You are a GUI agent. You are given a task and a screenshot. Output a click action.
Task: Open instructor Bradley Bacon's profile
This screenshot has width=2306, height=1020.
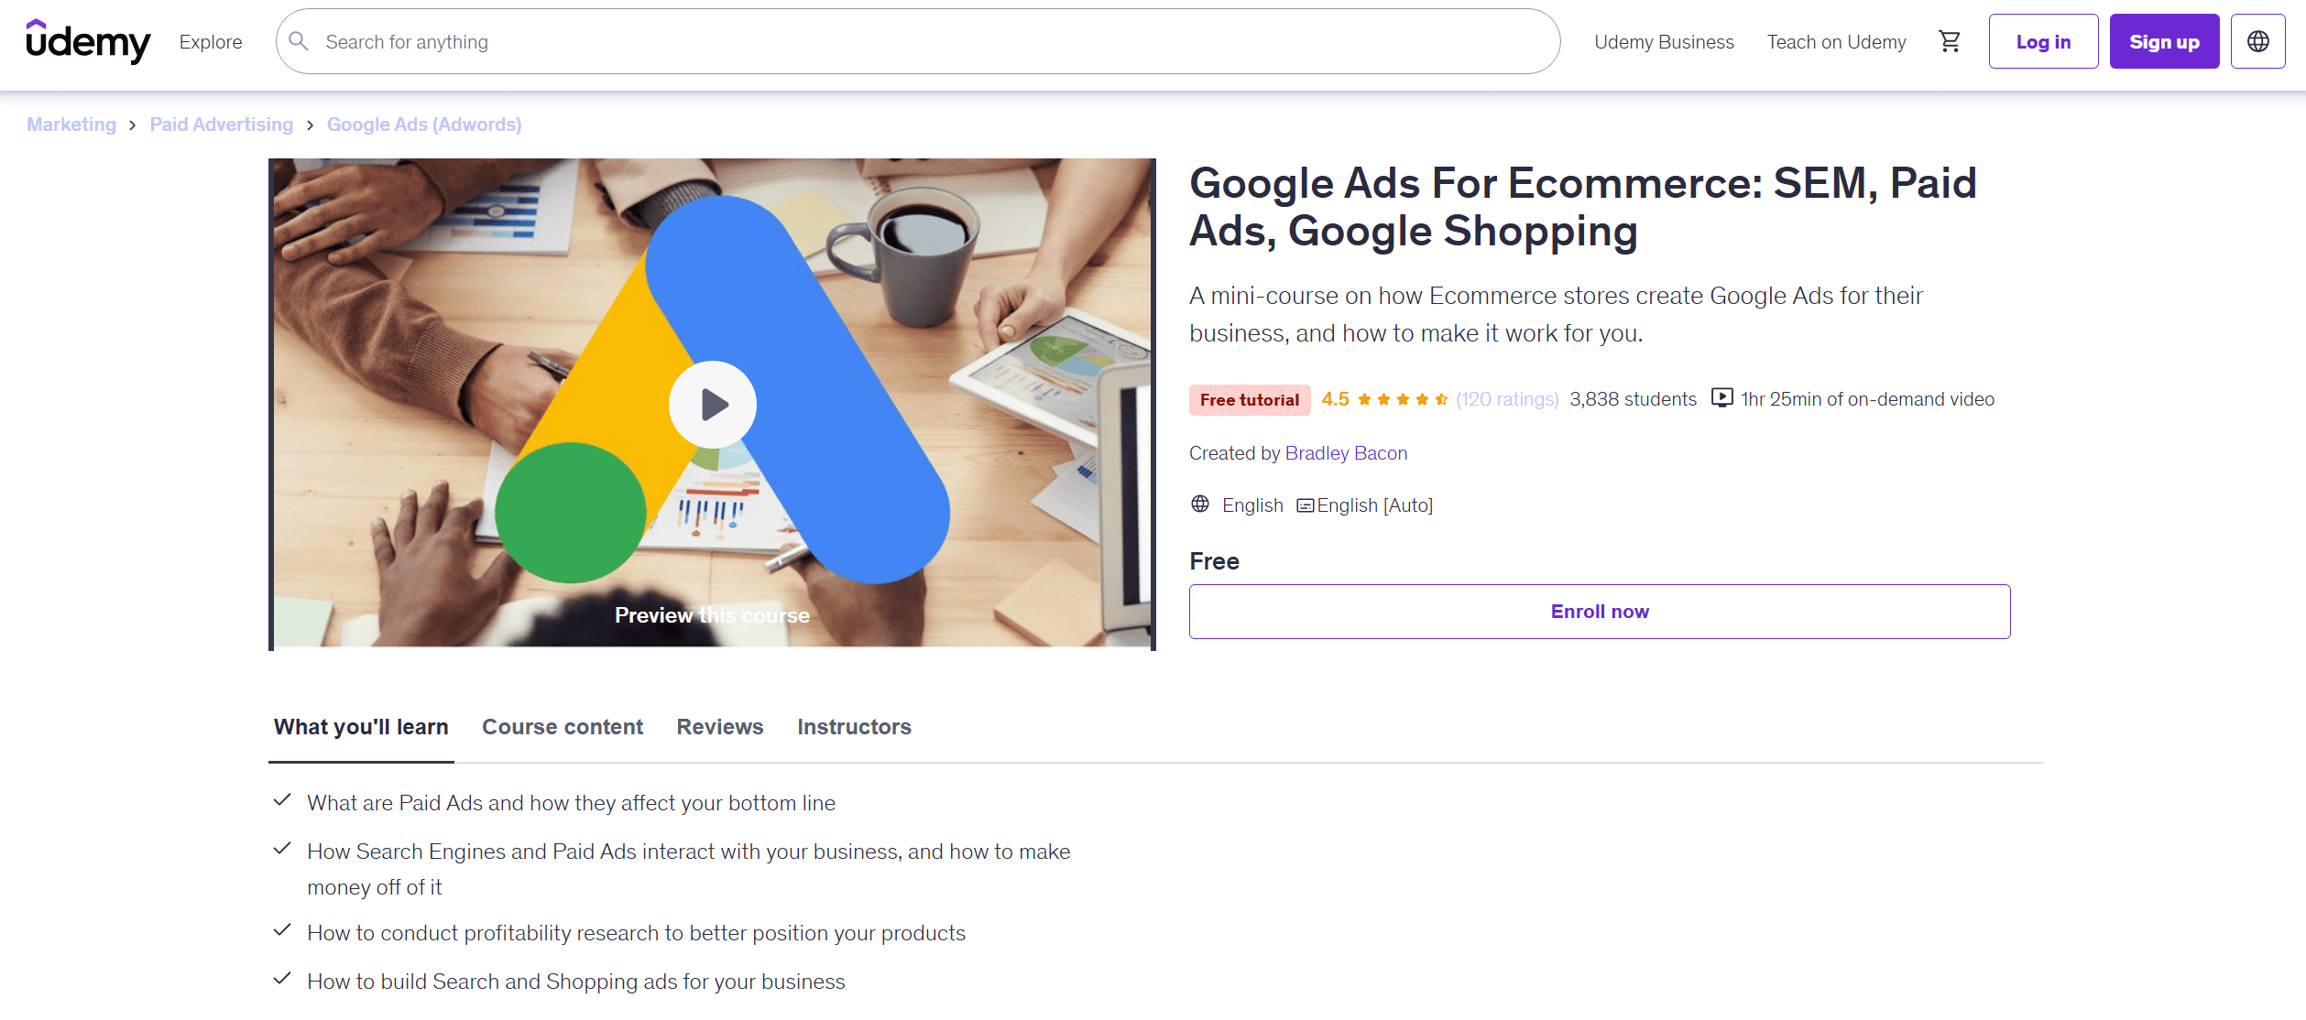coord(1346,452)
